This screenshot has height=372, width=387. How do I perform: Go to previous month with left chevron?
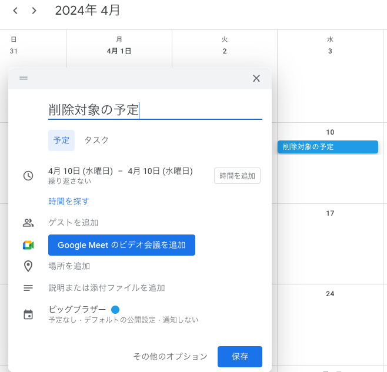15,11
